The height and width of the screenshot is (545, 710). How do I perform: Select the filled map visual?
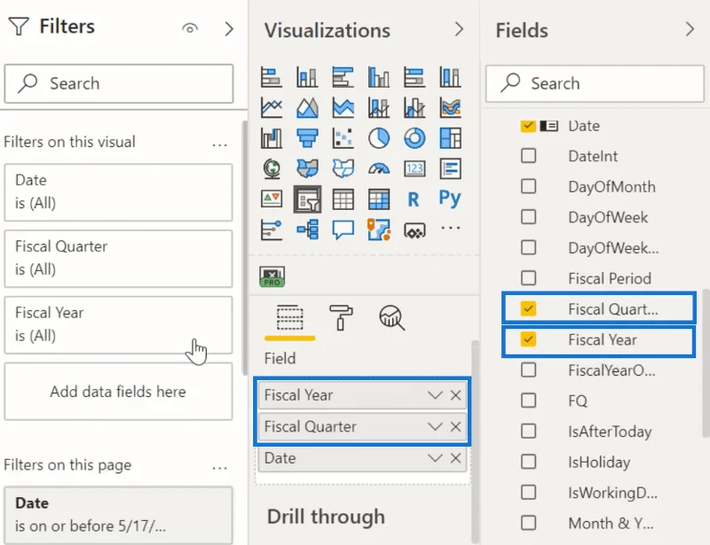coord(307,168)
